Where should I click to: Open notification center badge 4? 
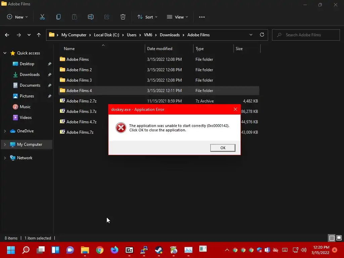click(335, 250)
